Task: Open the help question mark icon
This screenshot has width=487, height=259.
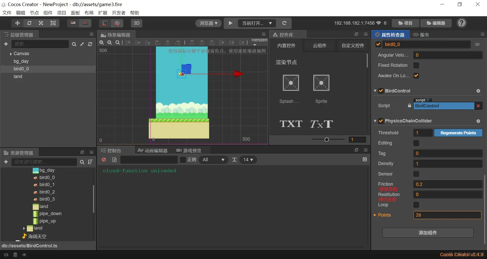Action: (462, 23)
